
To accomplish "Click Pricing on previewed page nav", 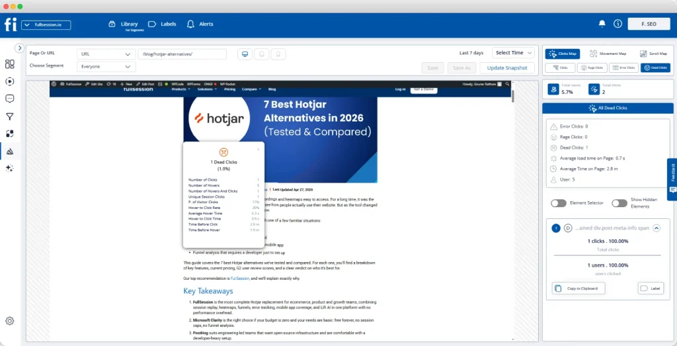I will tap(229, 89).
